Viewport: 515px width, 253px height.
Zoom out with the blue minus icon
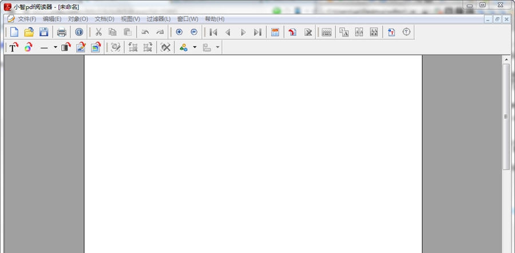[x=194, y=32]
